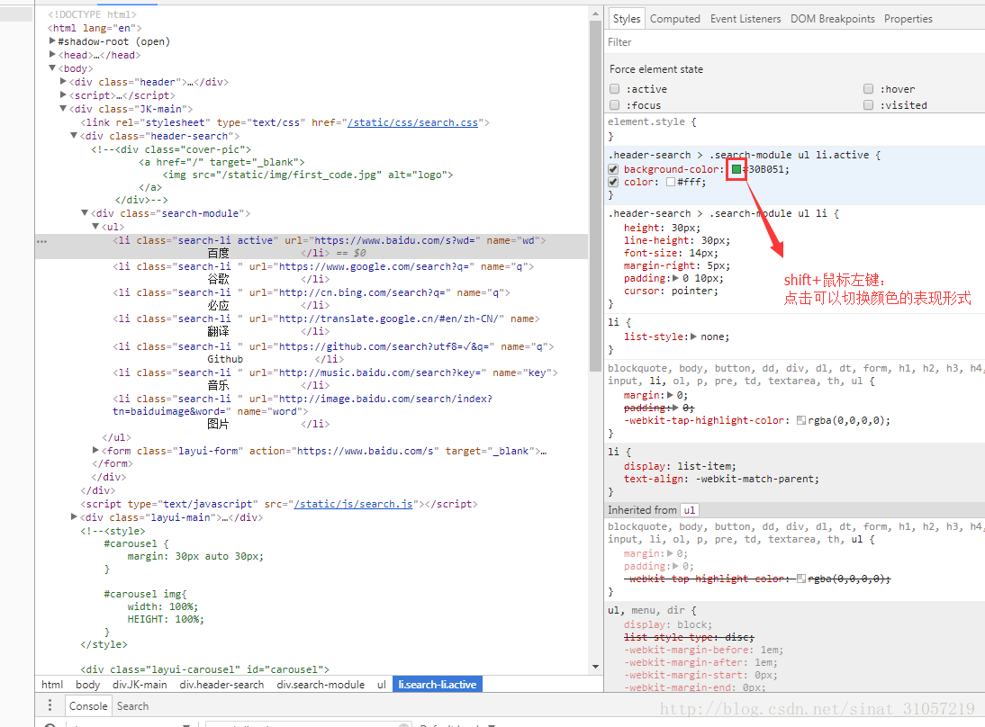Open the Event Listeners tab
Image resolution: width=985 pixels, height=727 pixels.
click(x=746, y=19)
